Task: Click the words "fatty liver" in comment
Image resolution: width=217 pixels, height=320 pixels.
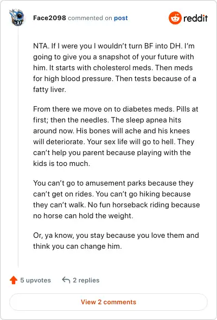Action: coord(49,90)
